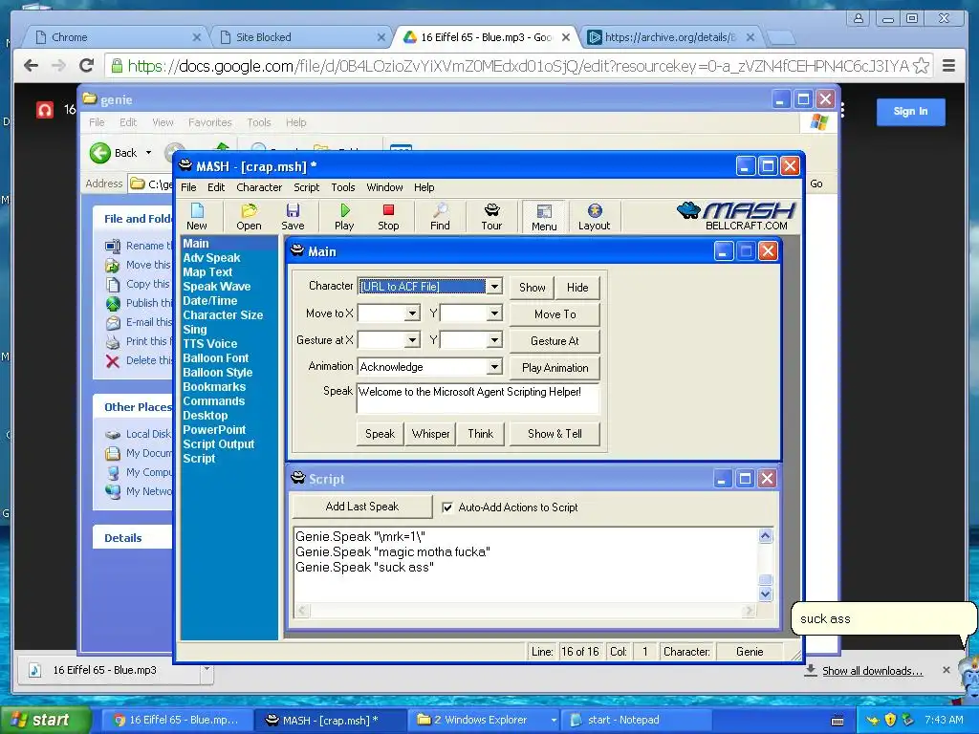Click the Think button
This screenshot has width=979, height=734.
(x=480, y=434)
